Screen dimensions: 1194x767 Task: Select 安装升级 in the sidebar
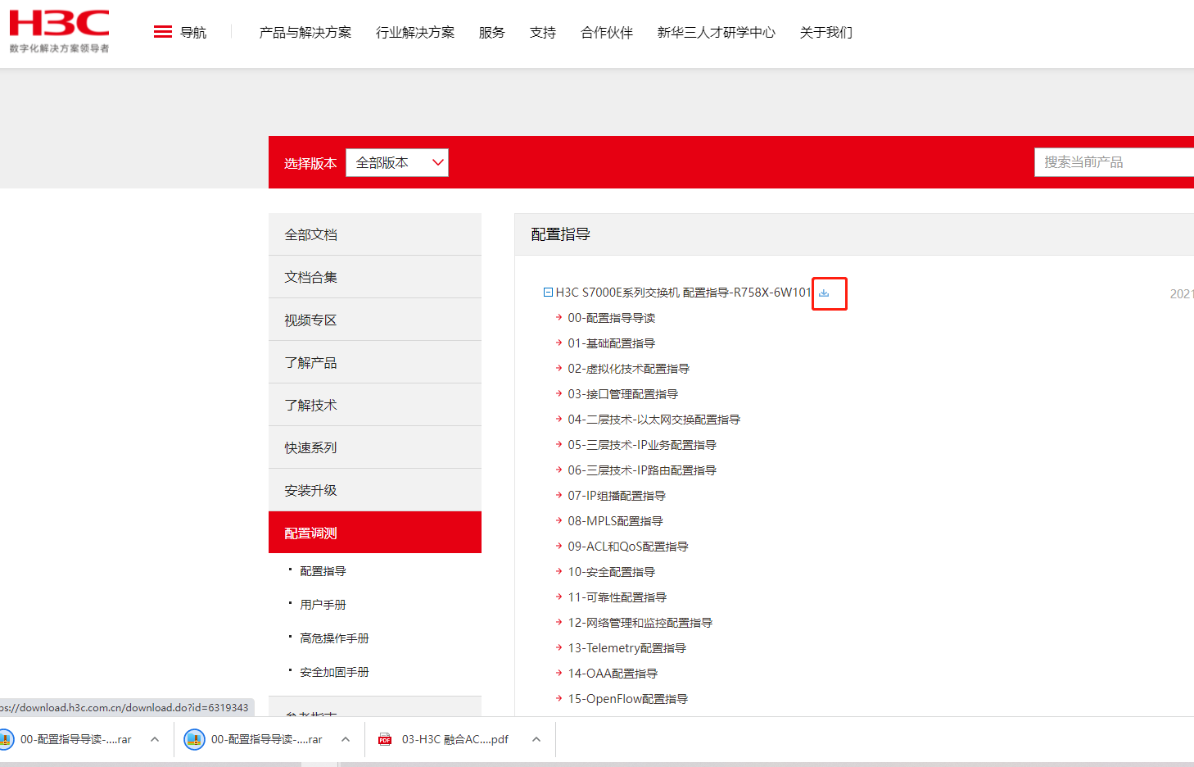coord(375,490)
